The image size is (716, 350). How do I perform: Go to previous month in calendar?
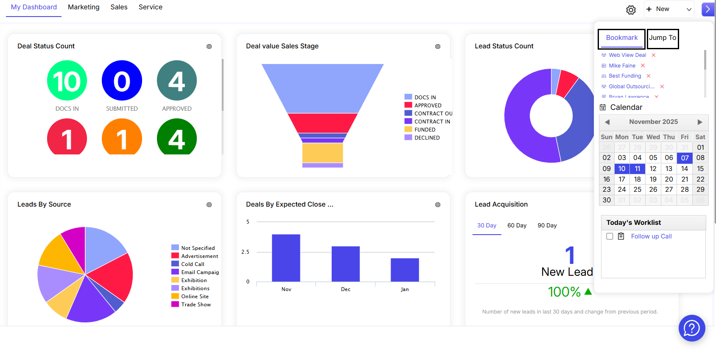(607, 122)
